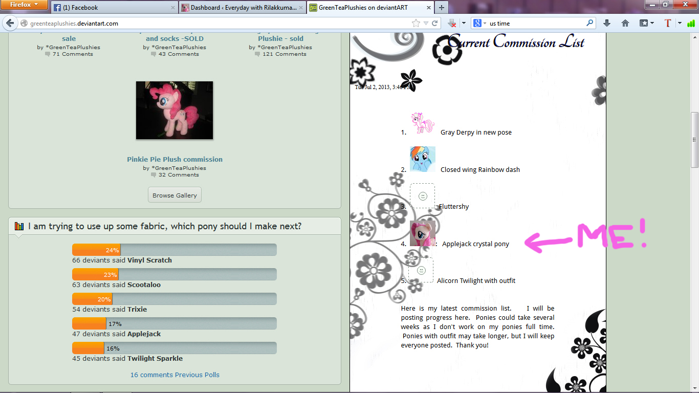
Task: Click the search magnifier icon
Action: pyautogui.click(x=590, y=23)
